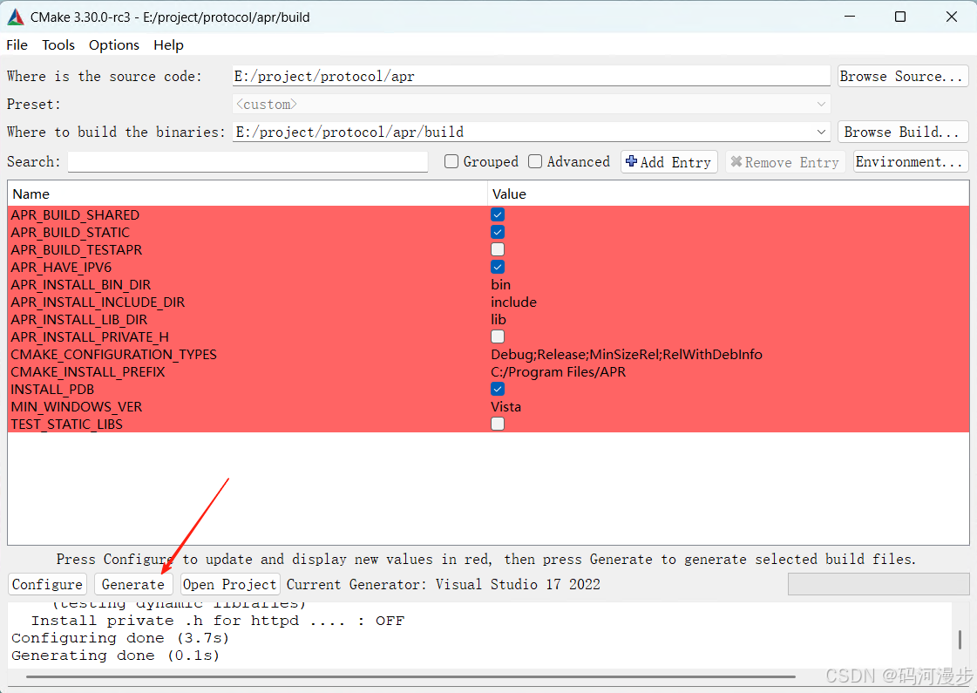Screen dimensions: 977x693
Task: Click the Generate button
Action: click(132, 585)
